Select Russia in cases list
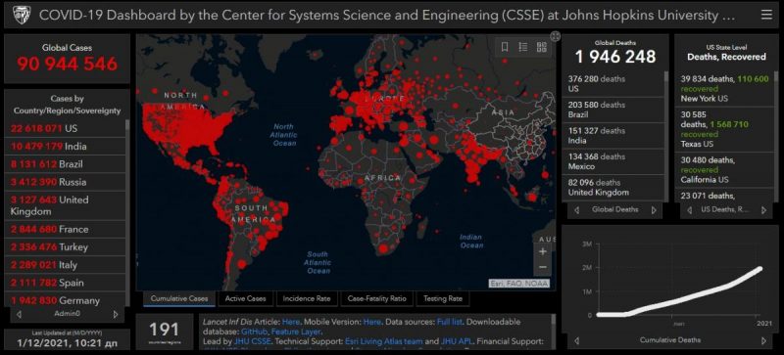 tap(65, 182)
